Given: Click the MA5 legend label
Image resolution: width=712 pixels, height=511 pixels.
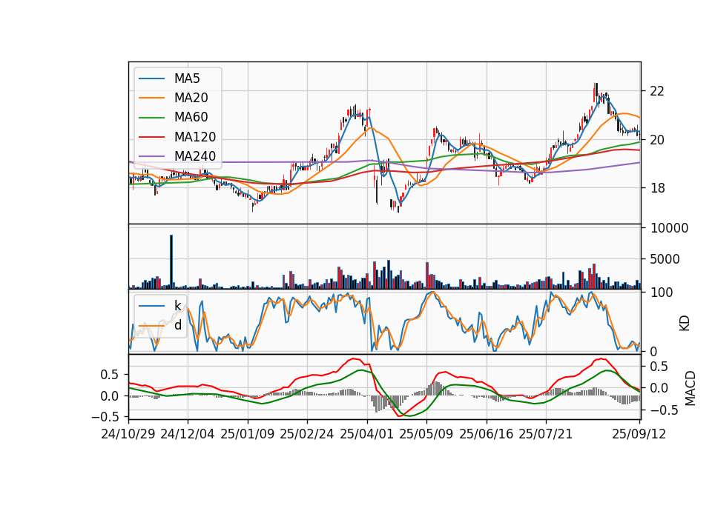Looking at the screenshot, I should (x=187, y=79).
